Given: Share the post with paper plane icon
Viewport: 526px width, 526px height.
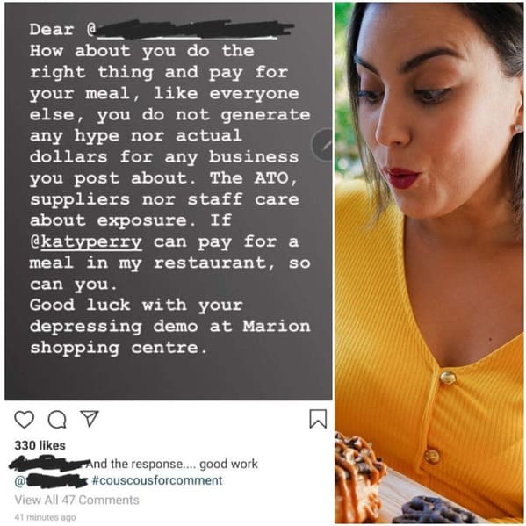Looking at the screenshot, I should [x=90, y=419].
